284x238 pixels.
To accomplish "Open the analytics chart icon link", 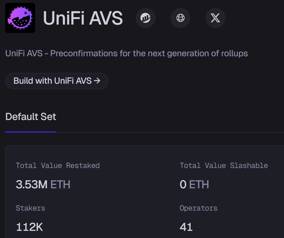I will 146,18.
